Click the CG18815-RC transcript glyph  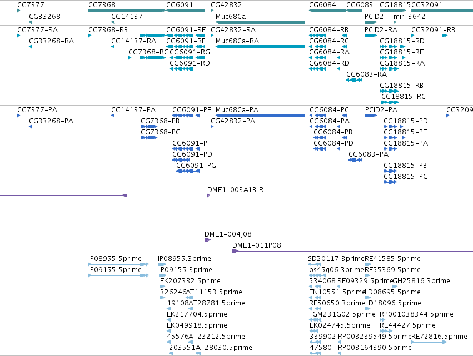coord(390,102)
